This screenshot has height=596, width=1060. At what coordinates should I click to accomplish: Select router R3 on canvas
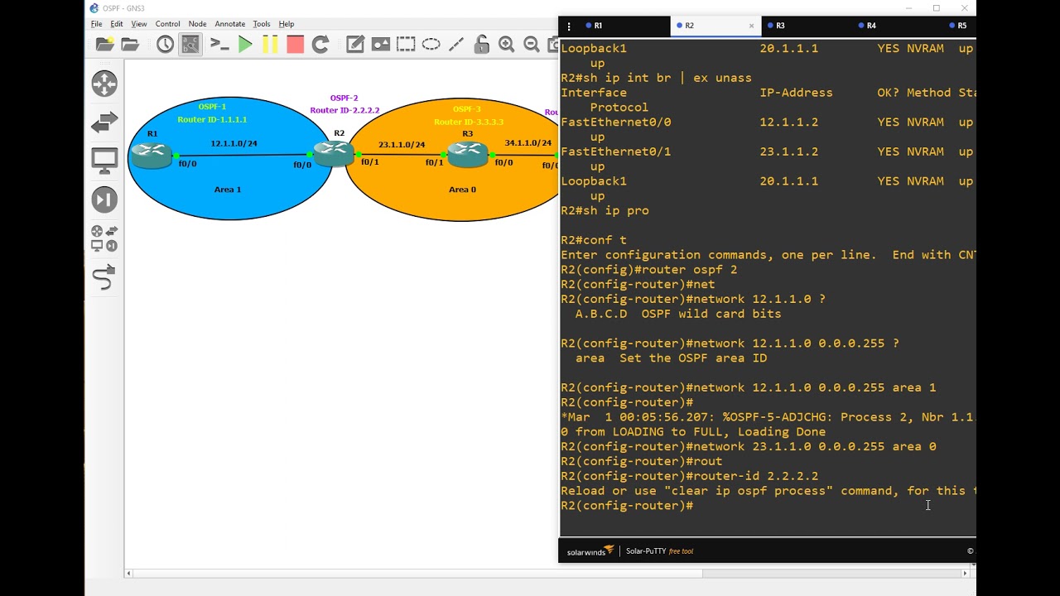(x=468, y=153)
